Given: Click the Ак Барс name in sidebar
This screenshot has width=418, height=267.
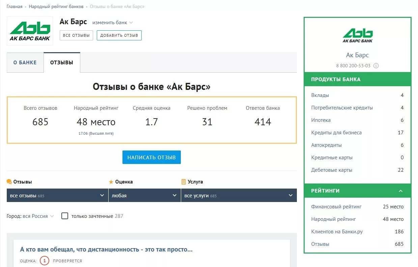Looking at the screenshot, I should tap(357, 55).
